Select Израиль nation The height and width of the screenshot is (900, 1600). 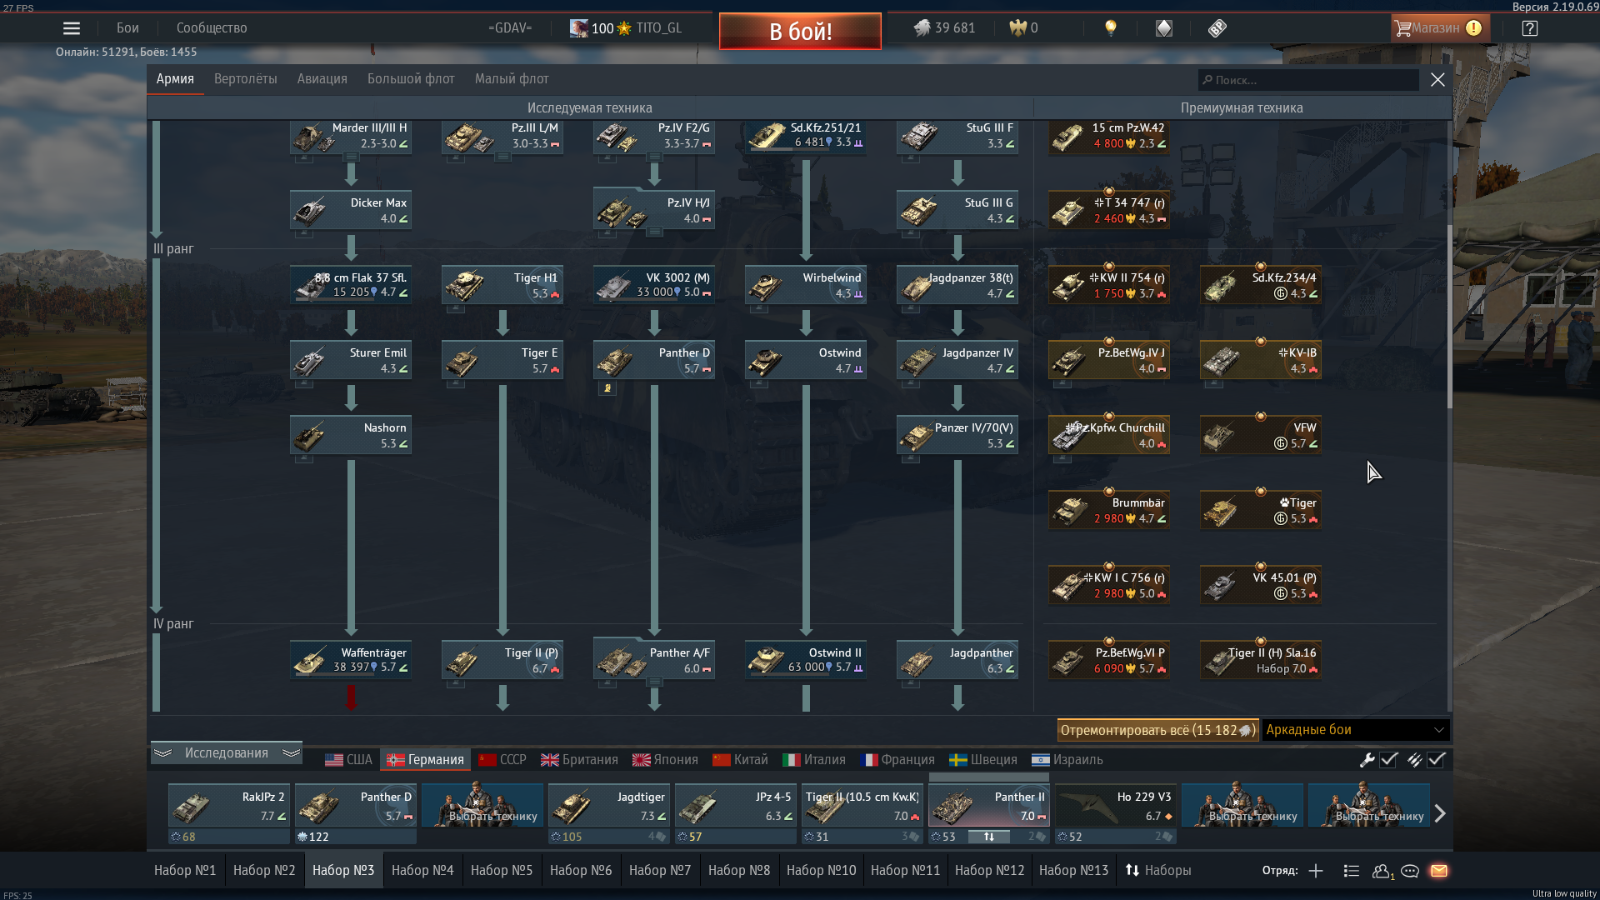pyautogui.click(x=1067, y=760)
